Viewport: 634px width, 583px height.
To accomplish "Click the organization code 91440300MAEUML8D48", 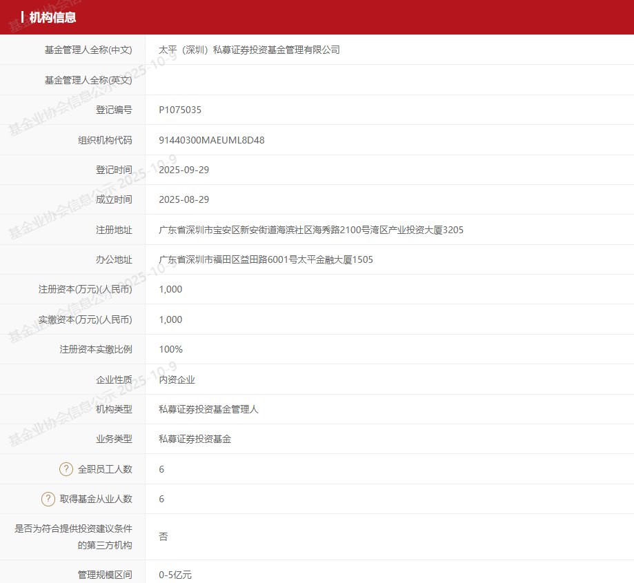I will click(211, 140).
